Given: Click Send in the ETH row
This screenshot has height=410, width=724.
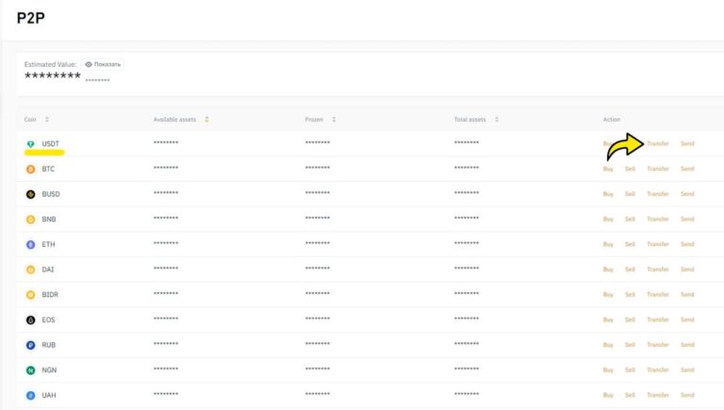Looking at the screenshot, I should pyautogui.click(x=687, y=245).
